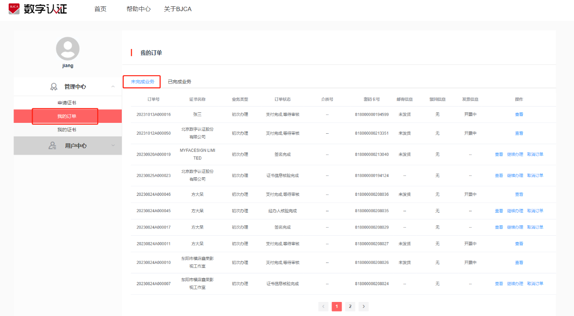Click 查看 for order 20230824A000011
574x316 pixels.
(x=519, y=243)
